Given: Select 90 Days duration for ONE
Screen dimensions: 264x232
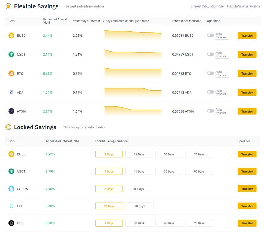Looking at the screenshot, I should pyautogui.click(x=140, y=206).
